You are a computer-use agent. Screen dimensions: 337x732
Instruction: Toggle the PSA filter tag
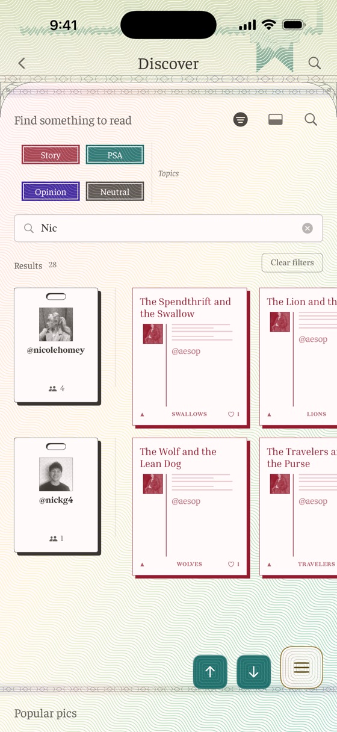point(115,155)
